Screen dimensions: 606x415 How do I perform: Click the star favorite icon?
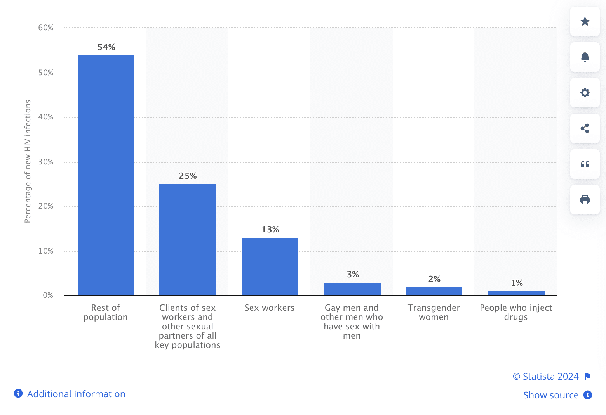(585, 21)
